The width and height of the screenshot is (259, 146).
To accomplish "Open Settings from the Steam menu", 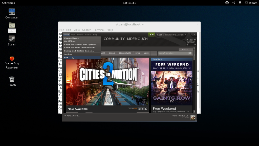I will (x=82, y=54).
